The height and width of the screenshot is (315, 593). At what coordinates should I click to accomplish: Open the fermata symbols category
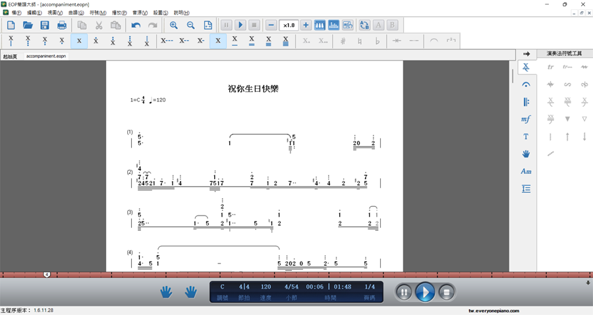coord(526,85)
